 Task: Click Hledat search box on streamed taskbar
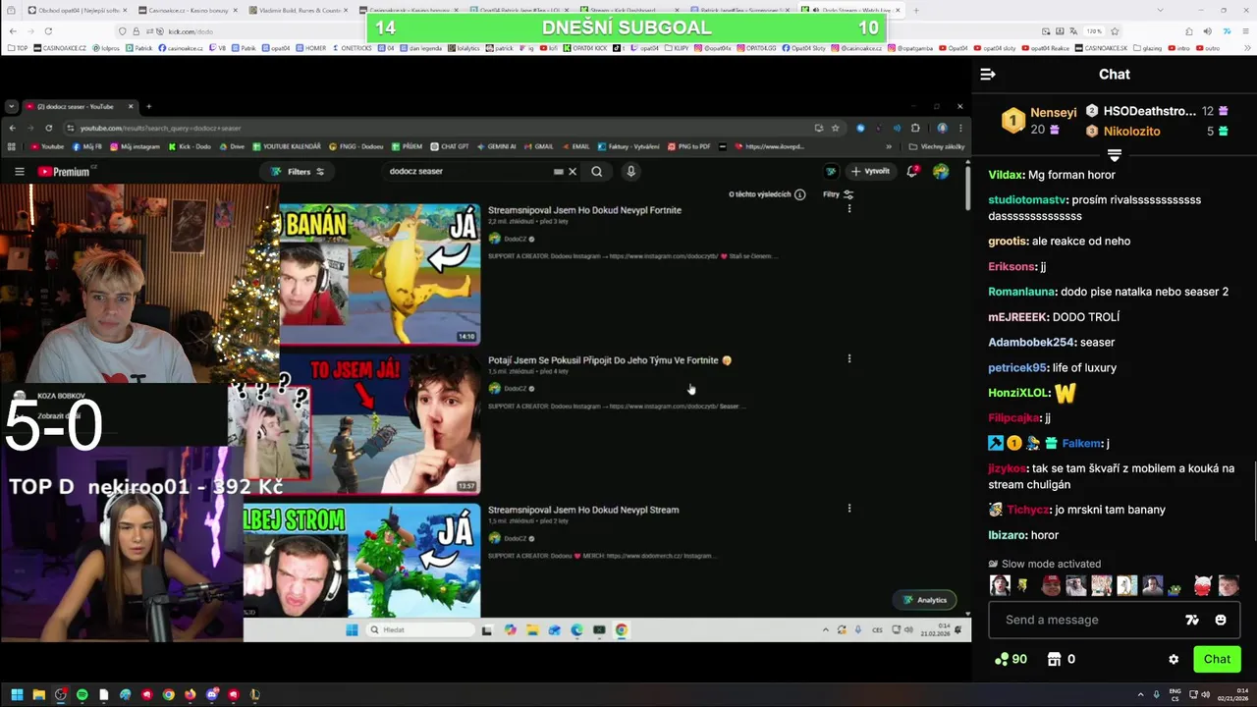(x=422, y=630)
